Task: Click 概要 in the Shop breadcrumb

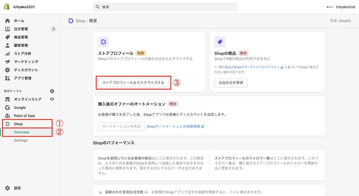Action: tap(93, 21)
